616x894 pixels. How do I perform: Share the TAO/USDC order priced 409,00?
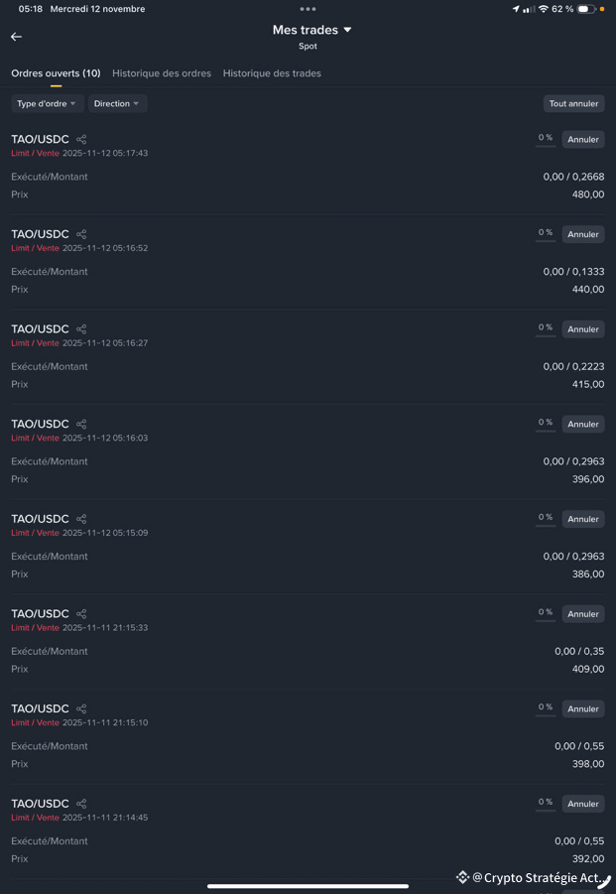tap(81, 614)
